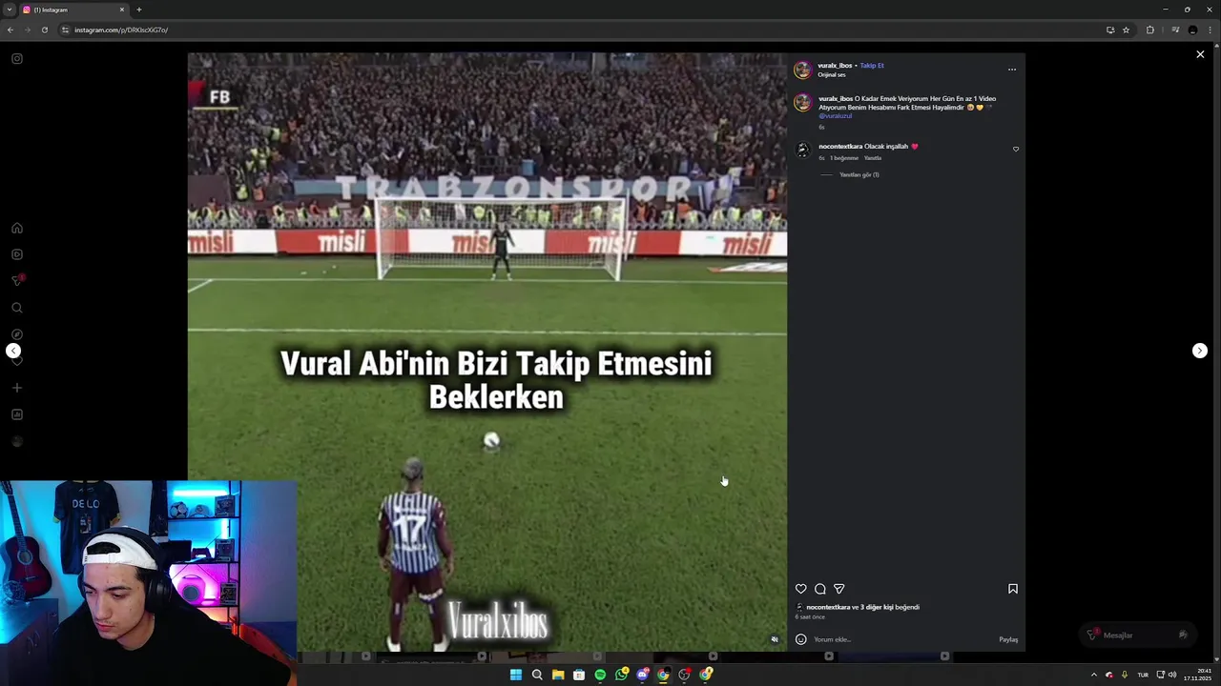
Task: View '1 beğenme' likes on comment
Action: coord(844,158)
